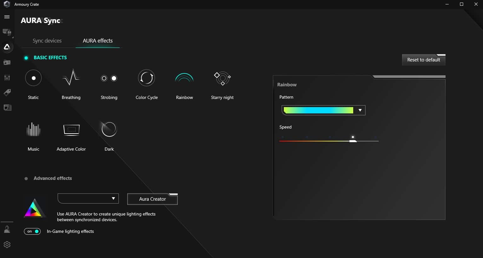Viewport: 483px width, 258px height.
Task: Switch to the AURA effects tab
Action: (x=98, y=41)
